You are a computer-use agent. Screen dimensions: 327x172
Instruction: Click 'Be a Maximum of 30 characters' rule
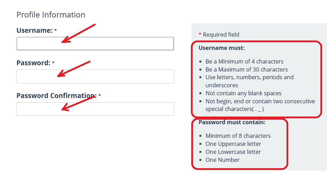coord(246,69)
